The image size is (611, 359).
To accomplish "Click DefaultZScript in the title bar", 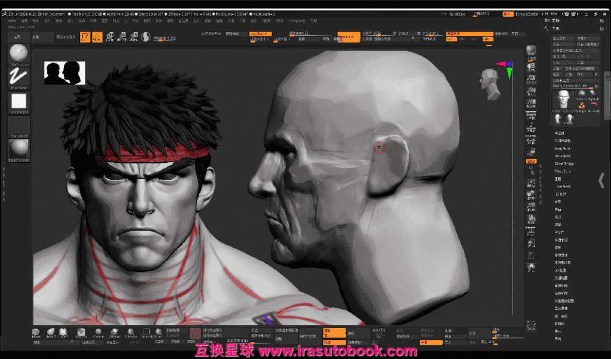I will pyautogui.click(x=526, y=14).
